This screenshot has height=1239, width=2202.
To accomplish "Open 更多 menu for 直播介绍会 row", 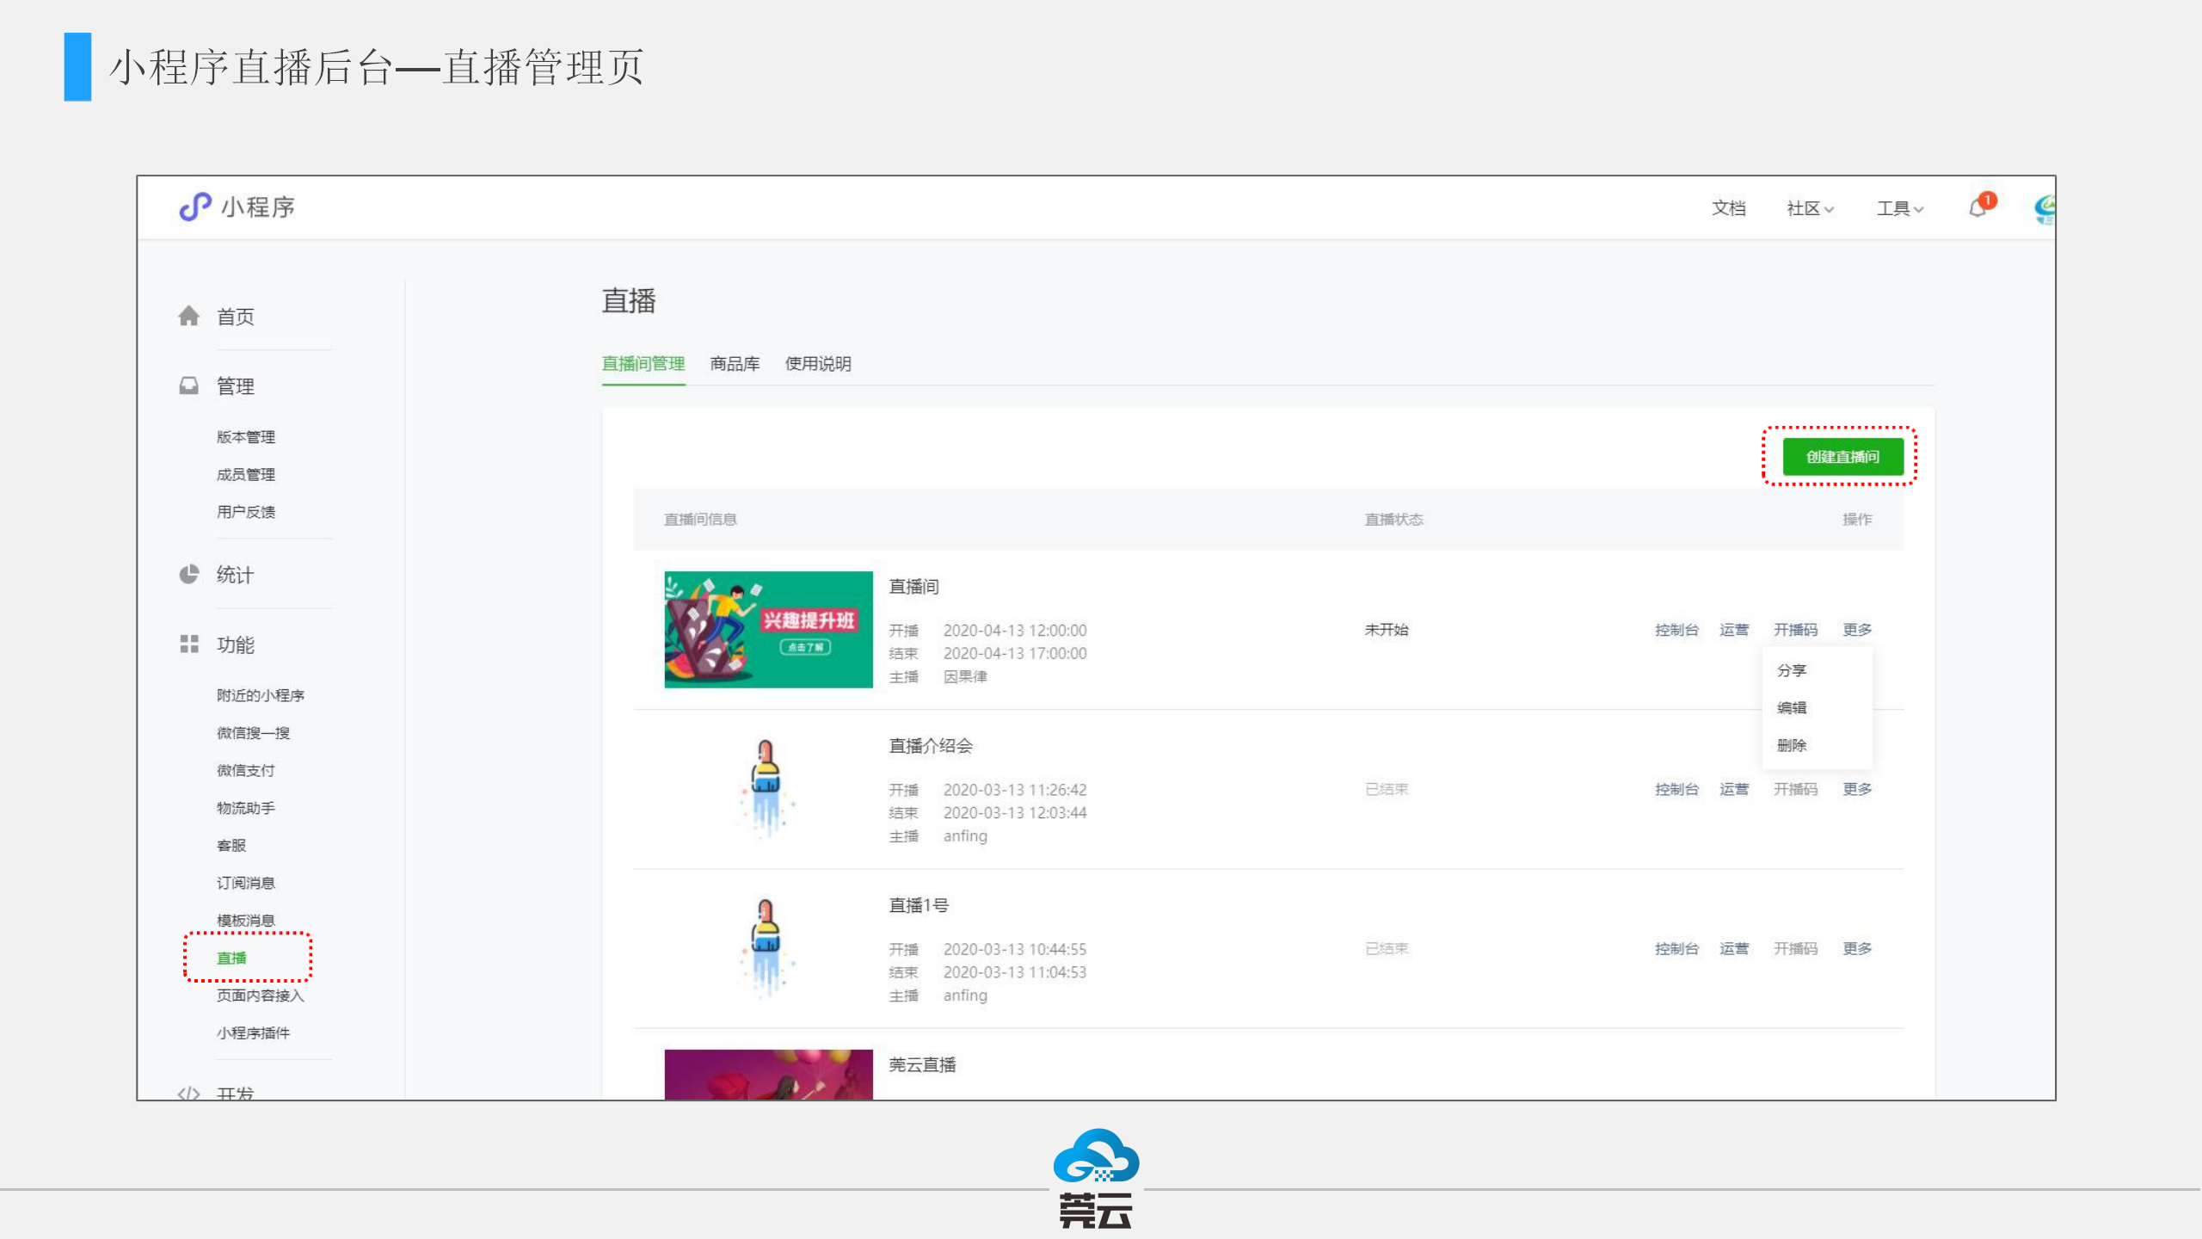I will (1857, 789).
